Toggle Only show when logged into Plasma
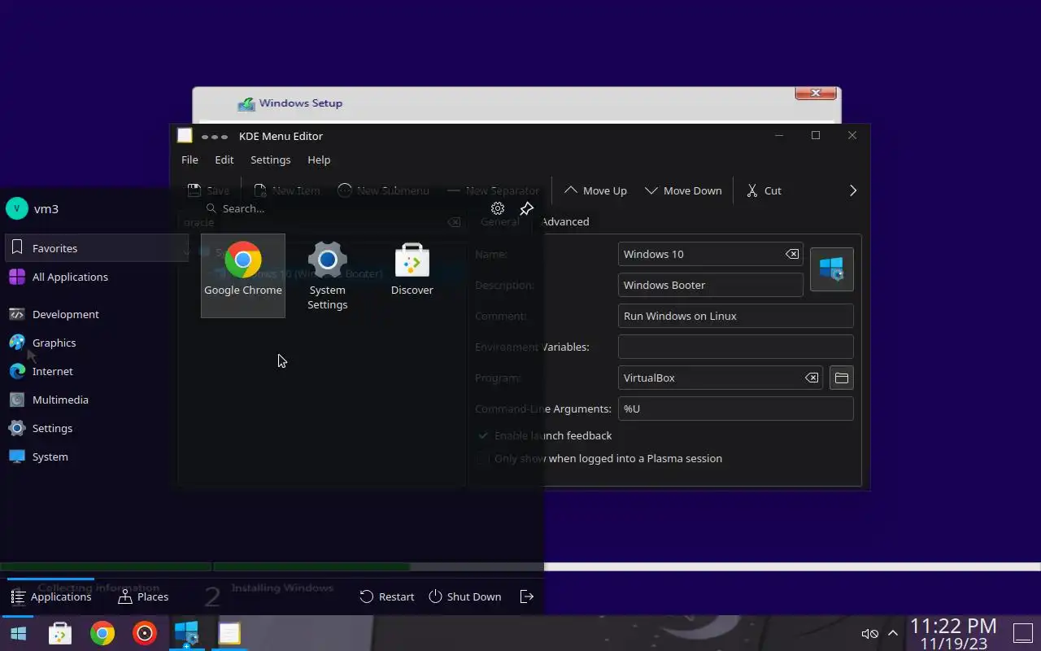The width and height of the screenshot is (1041, 651). tap(483, 458)
